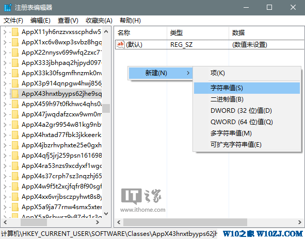305x239 pixels.
Task: Select DWORD (32 位)值(D) option
Action: coord(247,111)
